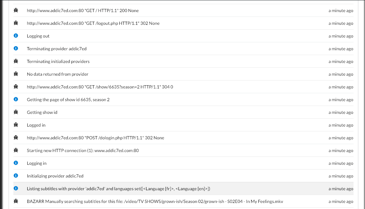365x209 pixels.
Task: Select the 'POST /dologin.php' log entry row
Action: click(95, 137)
